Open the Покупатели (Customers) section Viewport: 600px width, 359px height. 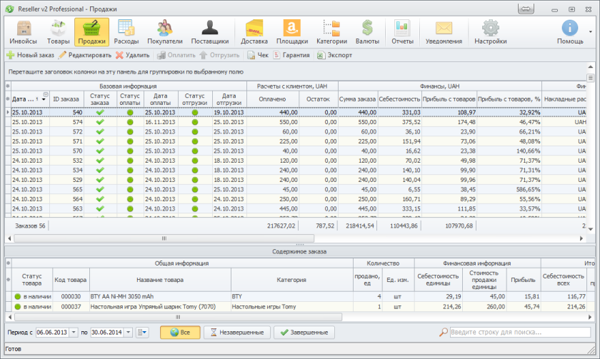pos(165,32)
